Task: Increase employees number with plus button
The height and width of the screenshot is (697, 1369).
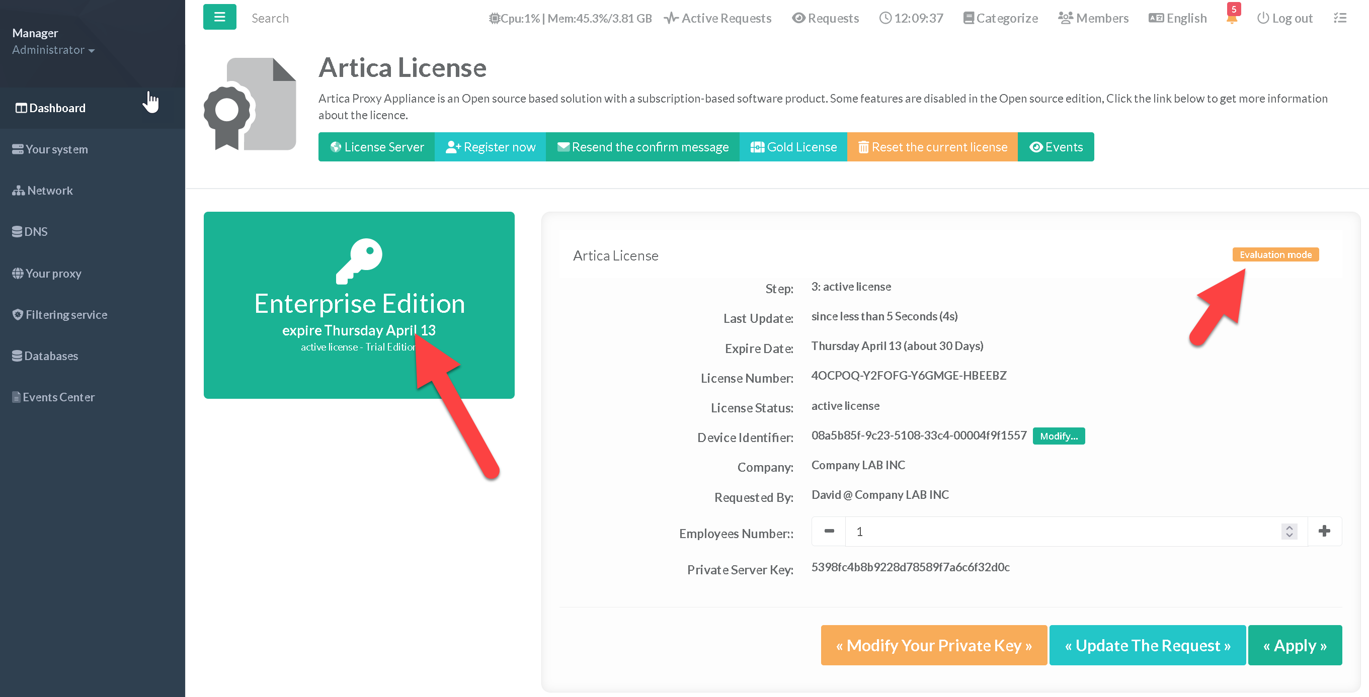Action: [1324, 531]
